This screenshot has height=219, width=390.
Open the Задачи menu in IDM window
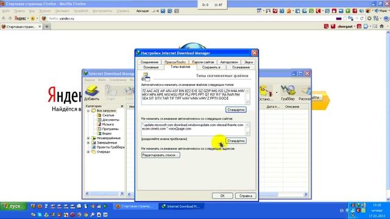coord(90,80)
